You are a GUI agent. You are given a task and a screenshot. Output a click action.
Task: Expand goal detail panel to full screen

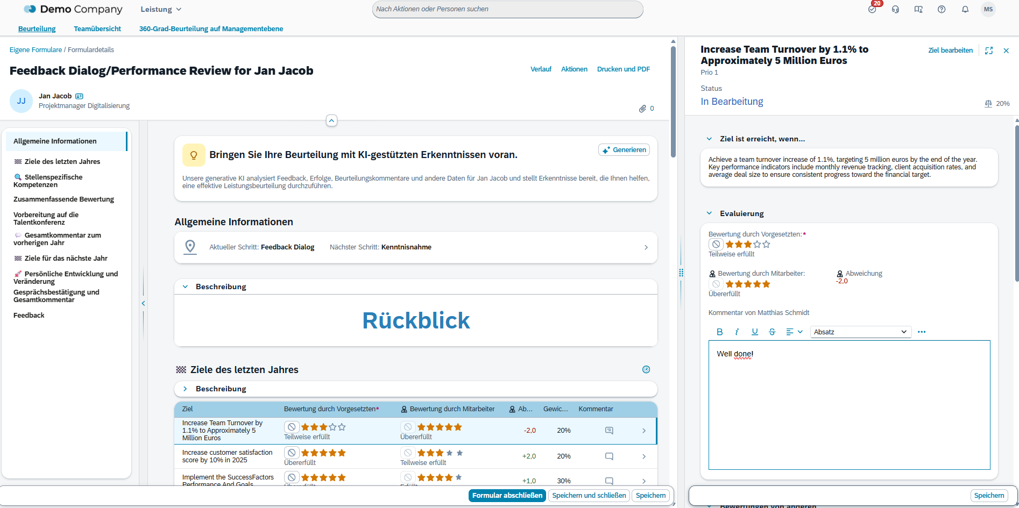coord(989,51)
